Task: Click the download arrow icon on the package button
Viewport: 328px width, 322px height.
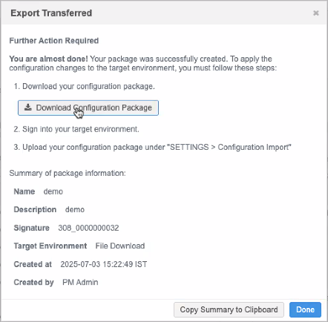Action: pyautogui.click(x=28, y=108)
